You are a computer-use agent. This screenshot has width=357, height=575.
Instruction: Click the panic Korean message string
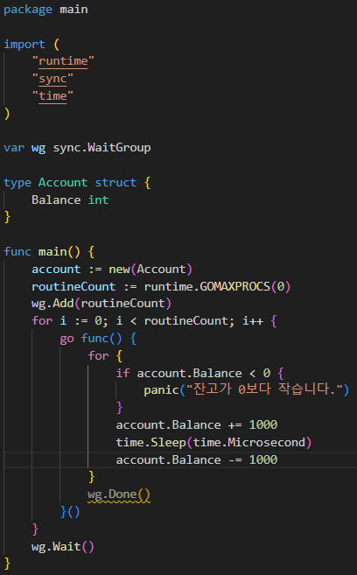[x=264, y=389]
